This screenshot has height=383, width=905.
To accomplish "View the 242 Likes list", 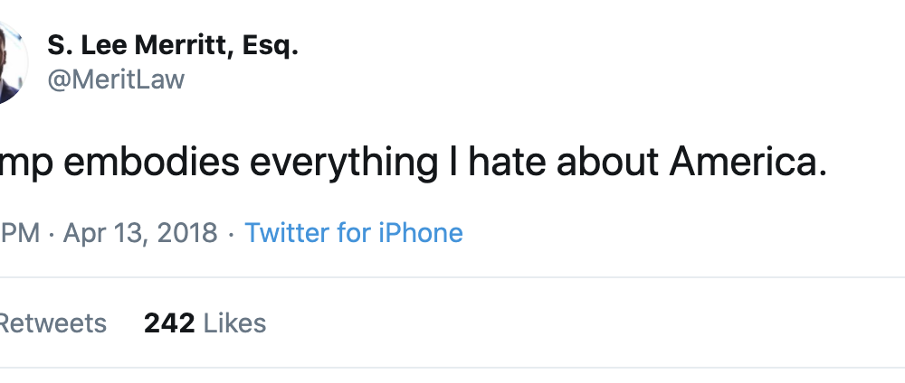I will point(205,322).
